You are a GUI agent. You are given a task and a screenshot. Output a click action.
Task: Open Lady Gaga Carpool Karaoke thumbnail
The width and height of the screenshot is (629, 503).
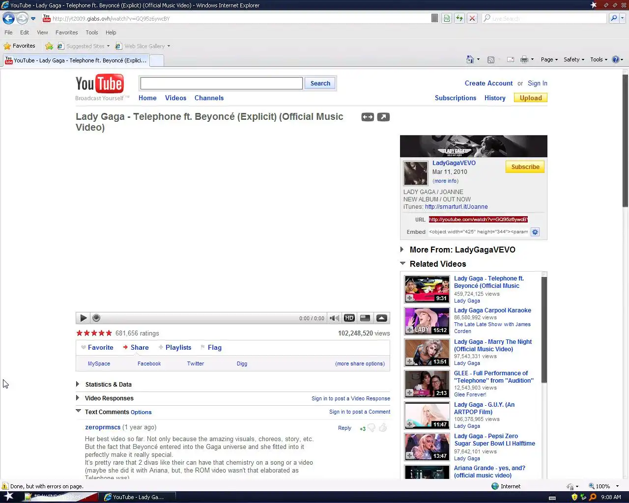point(427,321)
